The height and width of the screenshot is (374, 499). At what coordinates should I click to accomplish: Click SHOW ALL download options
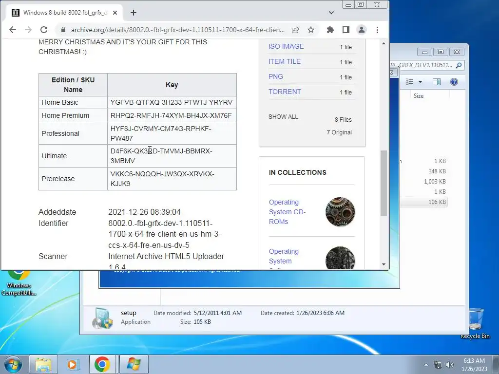283,117
